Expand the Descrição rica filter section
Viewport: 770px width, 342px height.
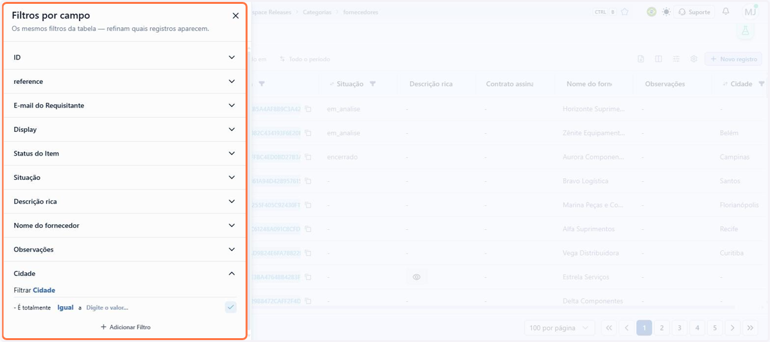124,202
